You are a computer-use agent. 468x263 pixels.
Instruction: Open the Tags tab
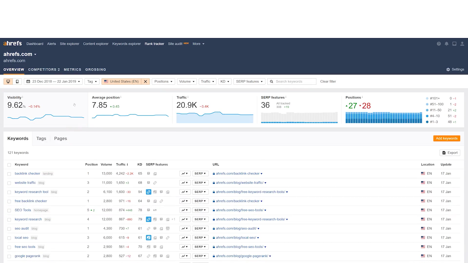(41, 139)
